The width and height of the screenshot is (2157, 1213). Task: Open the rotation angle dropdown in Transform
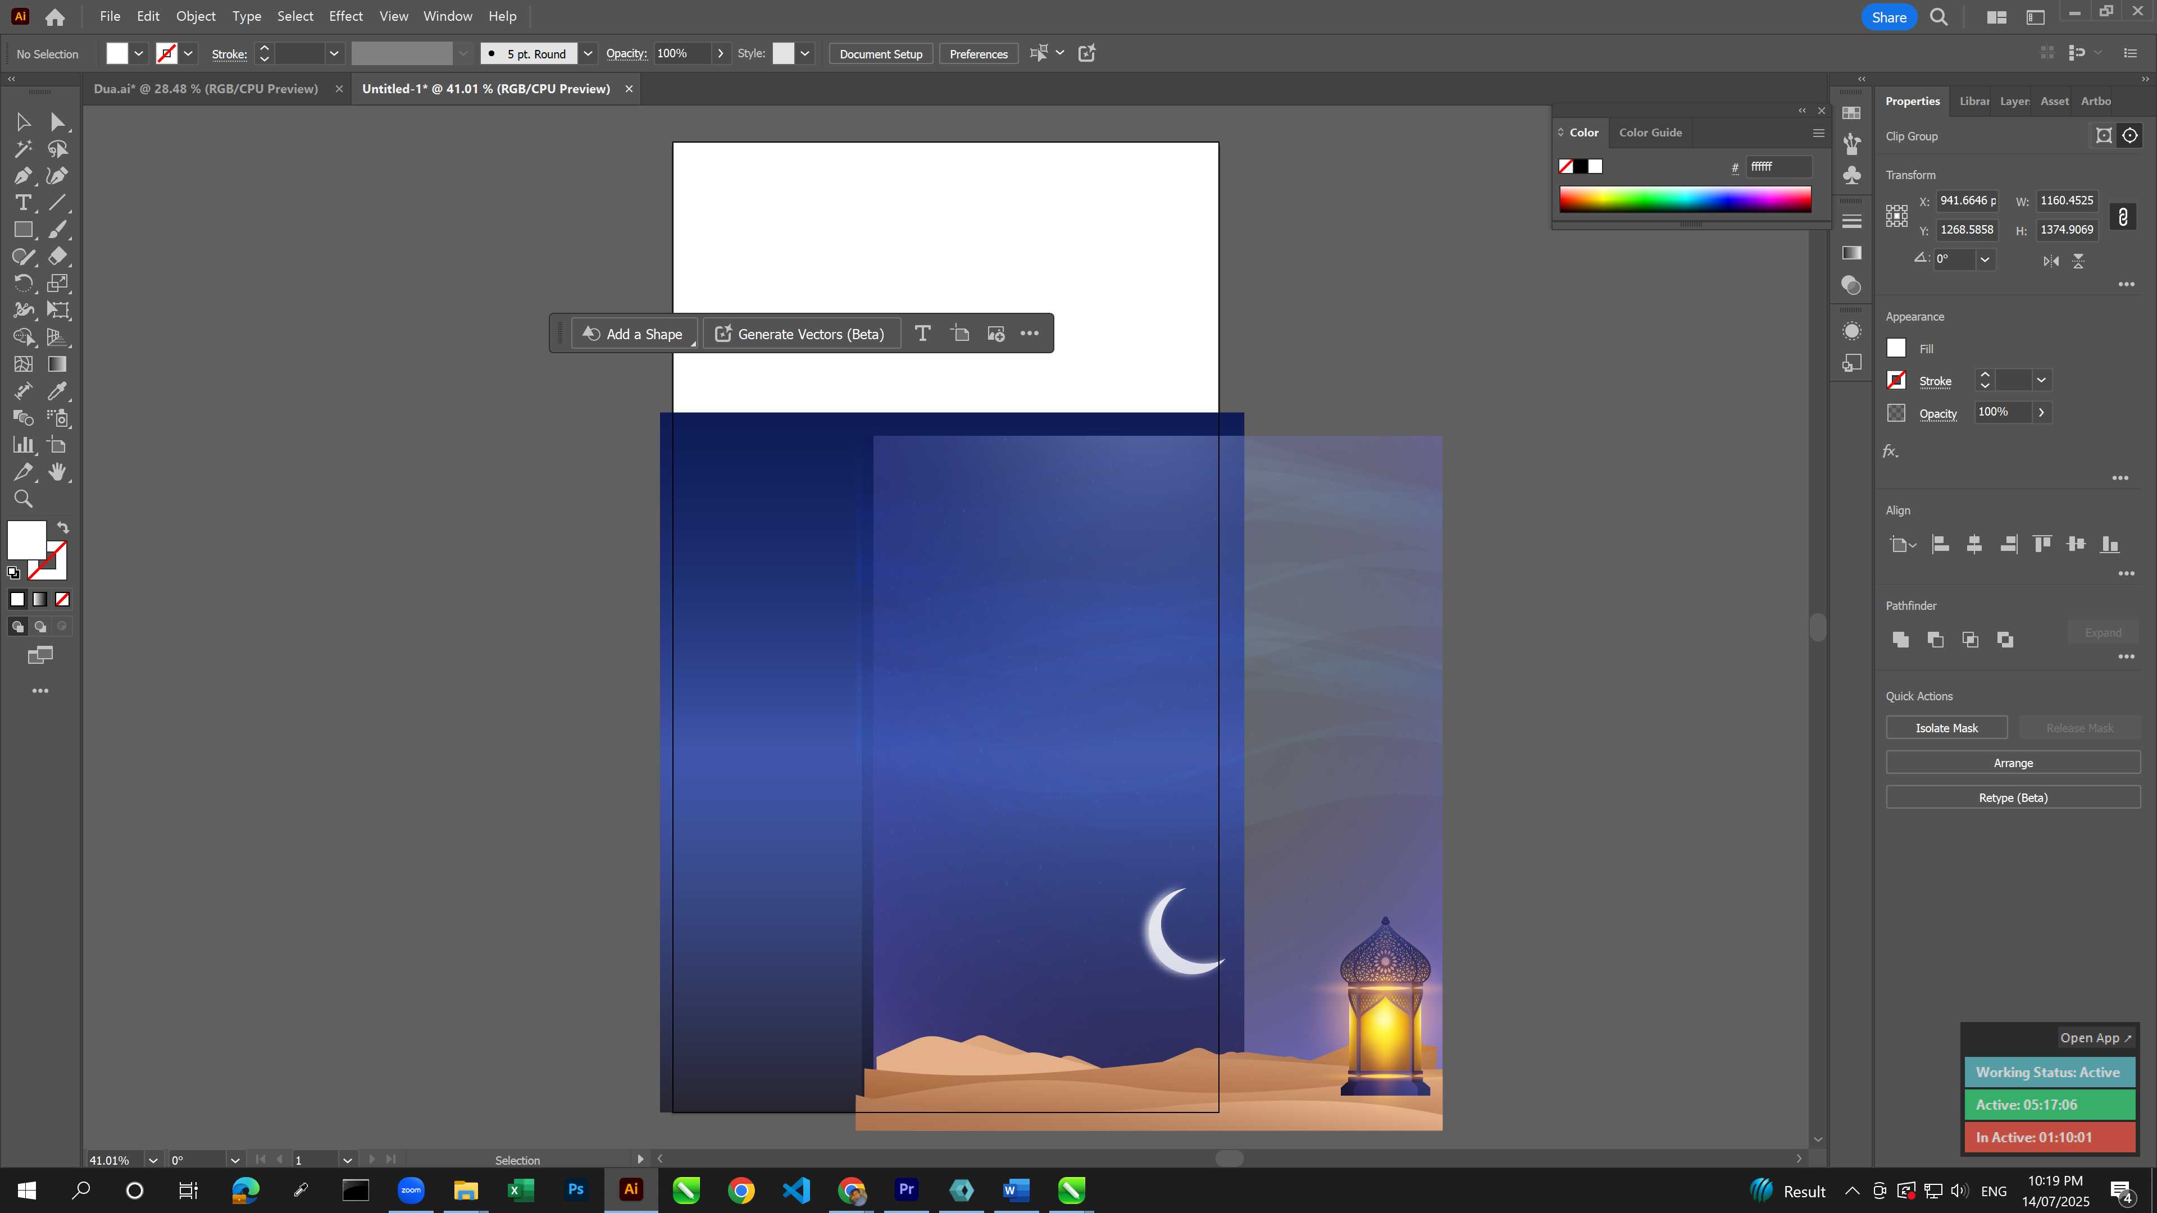1985,259
